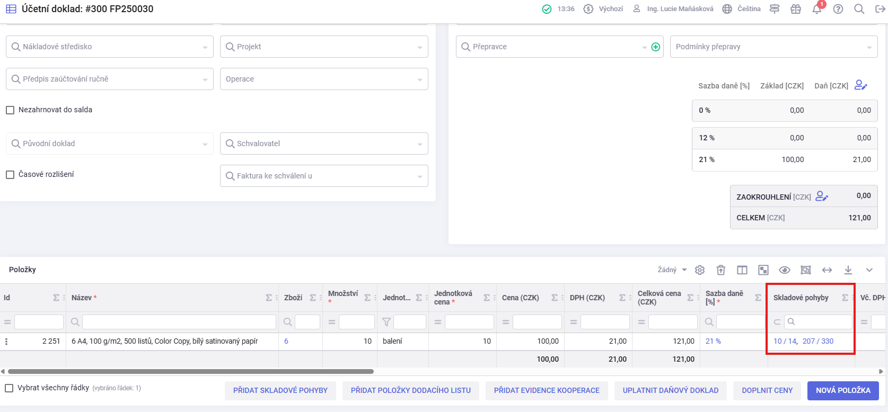888x412 pixels.
Task: Check Vybrat všechny řádky checkbox
Action: point(9,388)
